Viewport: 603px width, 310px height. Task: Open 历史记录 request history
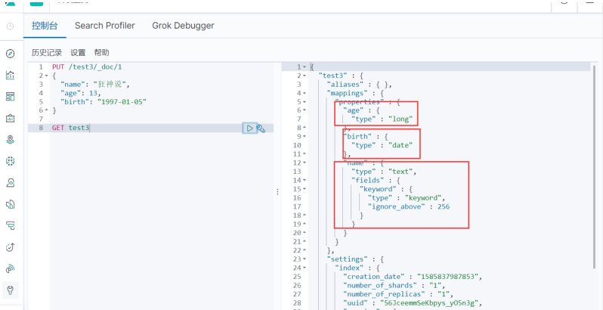tap(46, 53)
